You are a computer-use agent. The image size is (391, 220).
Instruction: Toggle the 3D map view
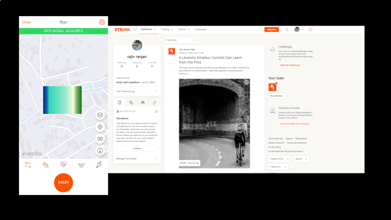(100, 139)
